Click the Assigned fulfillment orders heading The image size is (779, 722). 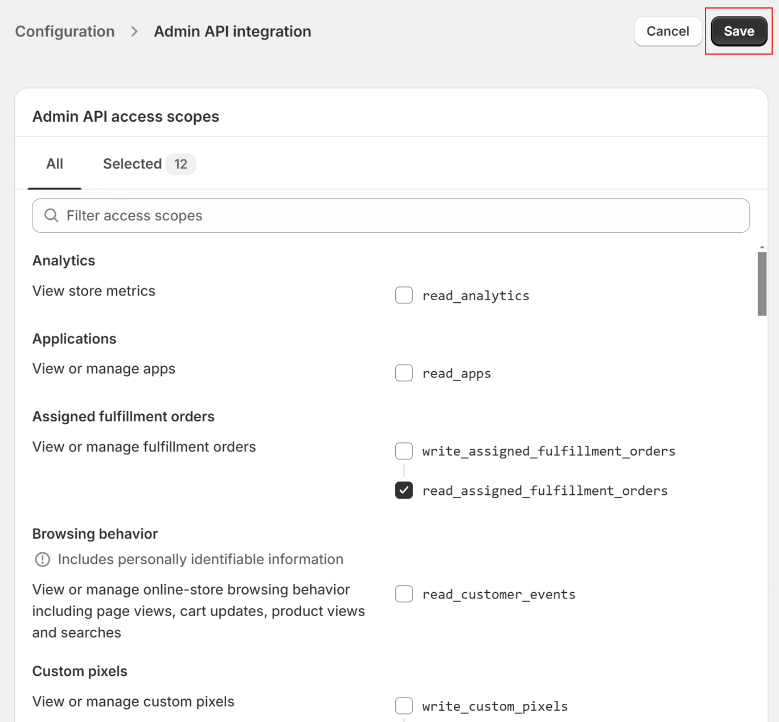point(124,416)
